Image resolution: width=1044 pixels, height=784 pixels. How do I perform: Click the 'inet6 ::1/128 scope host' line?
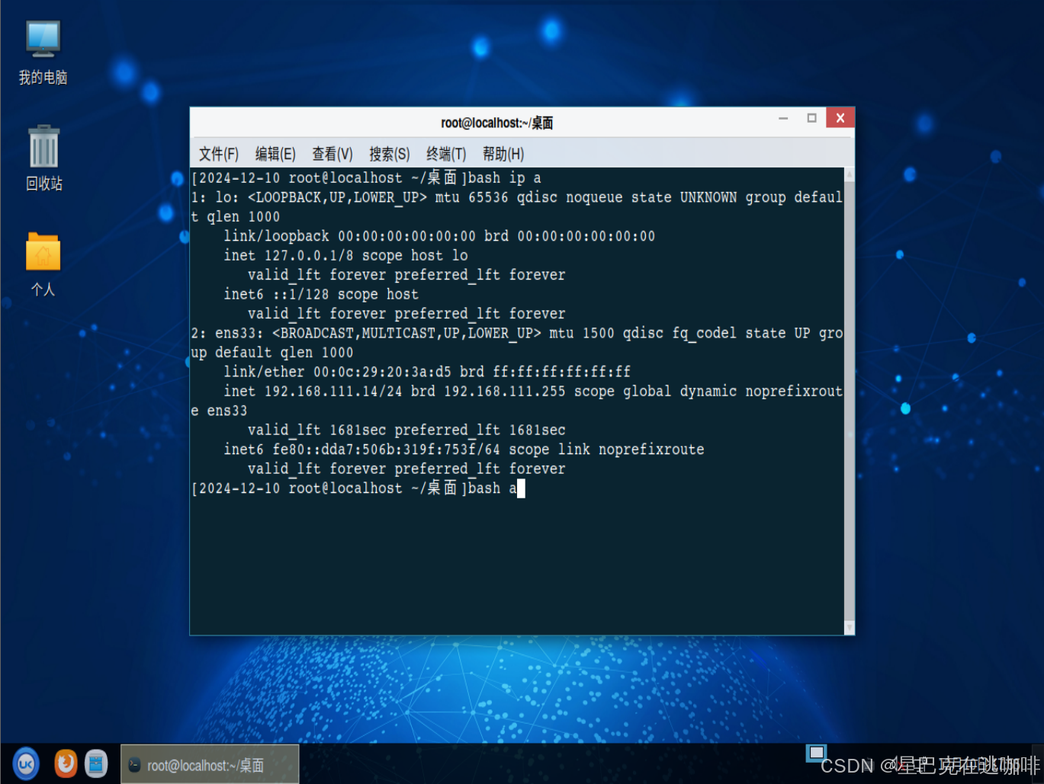321,294
